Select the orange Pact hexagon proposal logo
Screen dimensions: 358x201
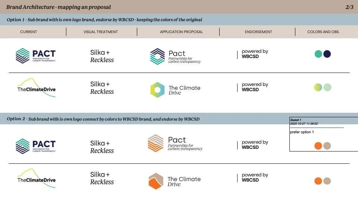click(x=156, y=143)
